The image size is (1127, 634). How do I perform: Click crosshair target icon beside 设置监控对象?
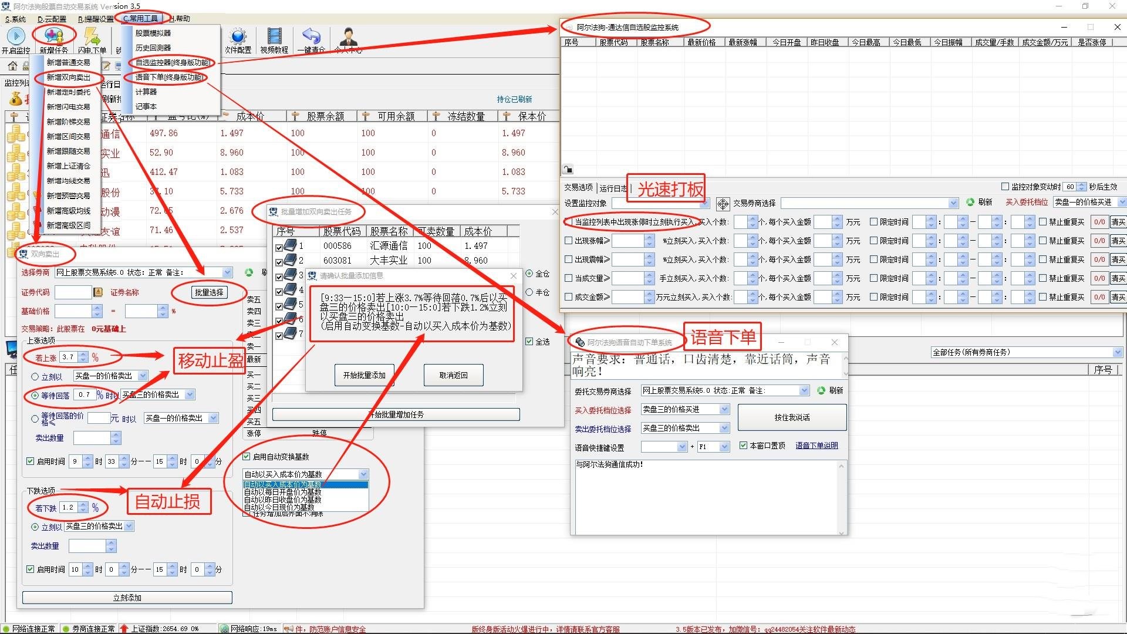click(723, 203)
